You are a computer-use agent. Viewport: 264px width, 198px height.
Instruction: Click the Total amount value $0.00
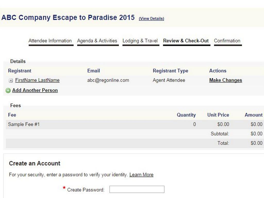[x=256, y=143]
